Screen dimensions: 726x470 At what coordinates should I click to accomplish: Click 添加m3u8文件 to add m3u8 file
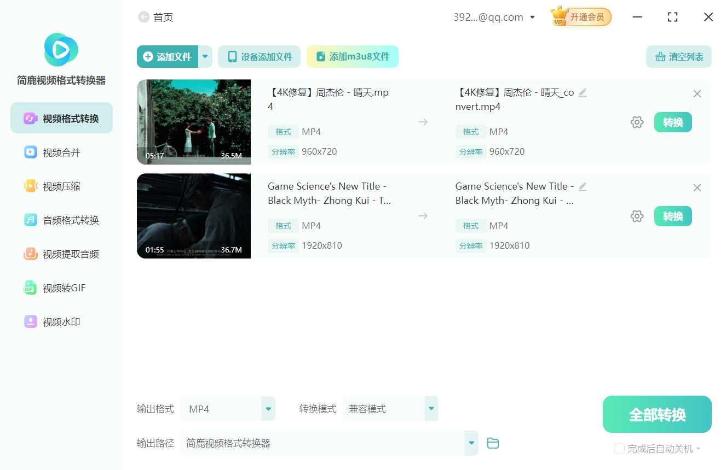(353, 56)
